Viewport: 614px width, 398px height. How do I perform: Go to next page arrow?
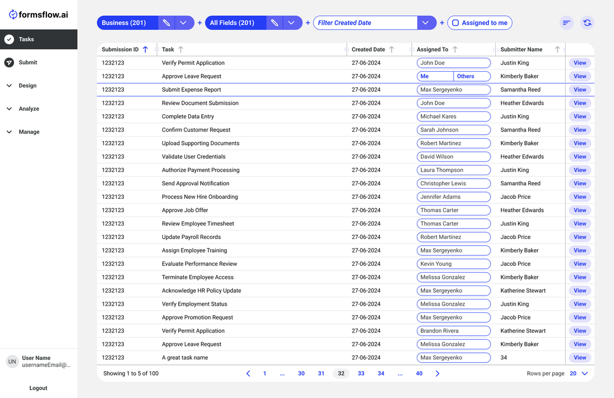pos(438,373)
